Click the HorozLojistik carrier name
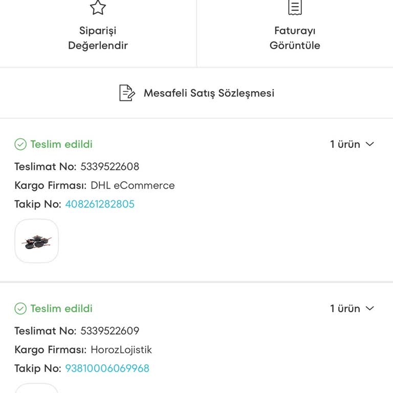393x393 pixels. 121,350
